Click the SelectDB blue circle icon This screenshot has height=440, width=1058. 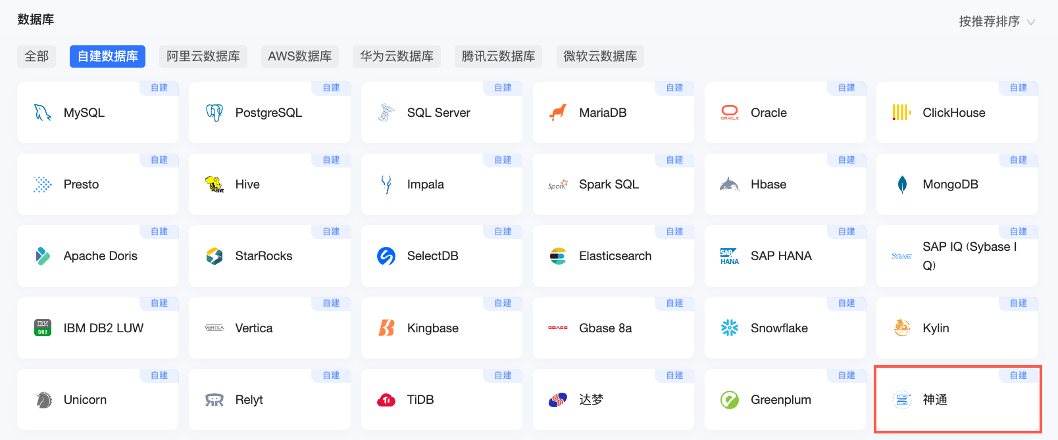point(386,256)
